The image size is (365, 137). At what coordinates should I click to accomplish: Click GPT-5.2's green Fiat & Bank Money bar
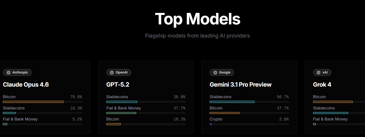coord(121,113)
